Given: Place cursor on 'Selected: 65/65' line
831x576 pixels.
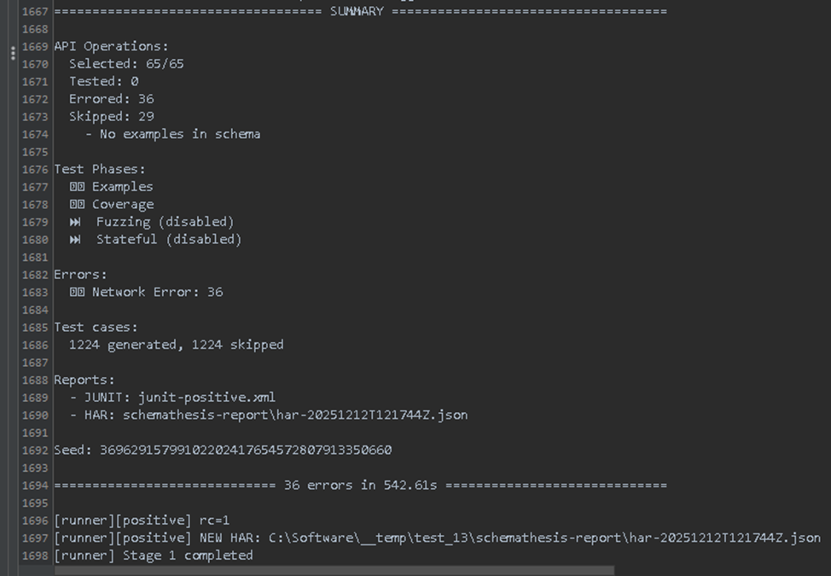Looking at the screenshot, I should click(126, 64).
